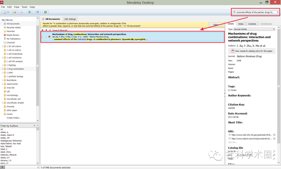Open the Type Journal Article dropdown
The image size is (281, 169).
tap(254, 29)
